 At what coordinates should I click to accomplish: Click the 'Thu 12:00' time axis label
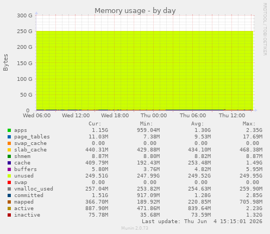point(232,116)
